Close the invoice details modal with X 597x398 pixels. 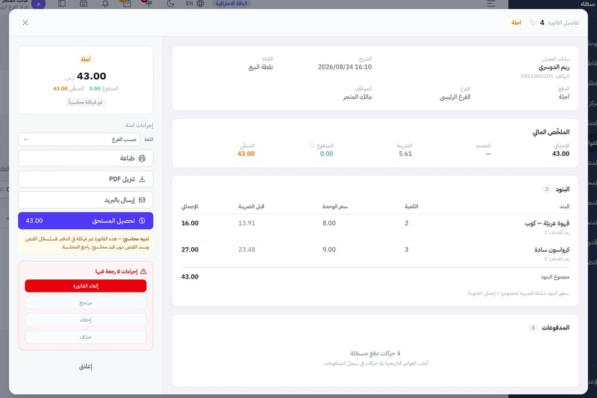click(25, 23)
